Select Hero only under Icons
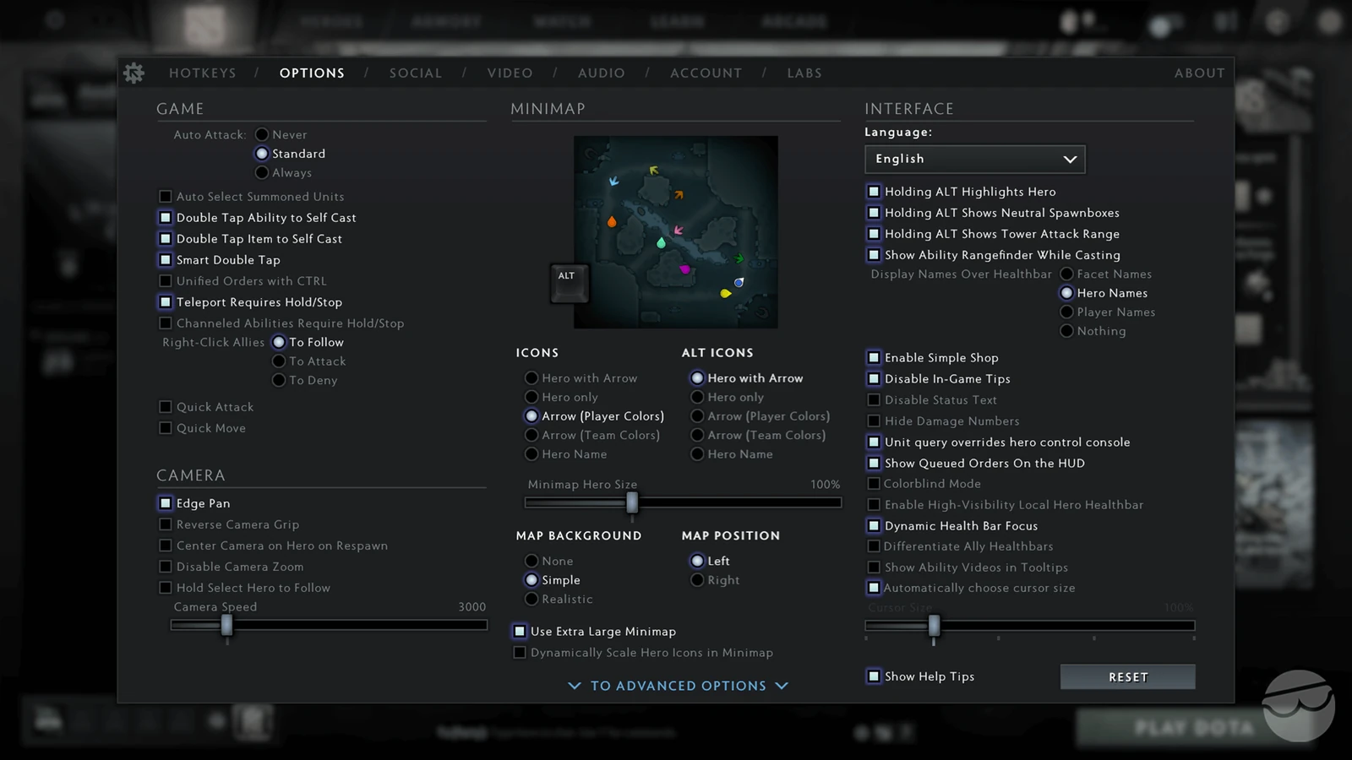The height and width of the screenshot is (760, 1352). tap(532, 397)
